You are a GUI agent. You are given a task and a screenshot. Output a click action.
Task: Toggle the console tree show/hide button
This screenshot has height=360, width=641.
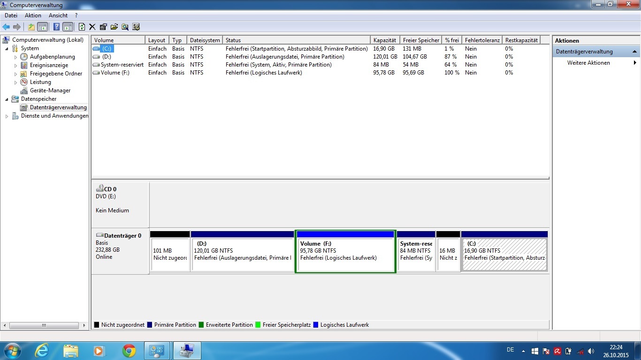pyautogui.click(x=42, y=27)
